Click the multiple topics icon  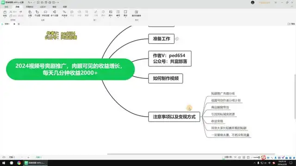tap(55, 12)
